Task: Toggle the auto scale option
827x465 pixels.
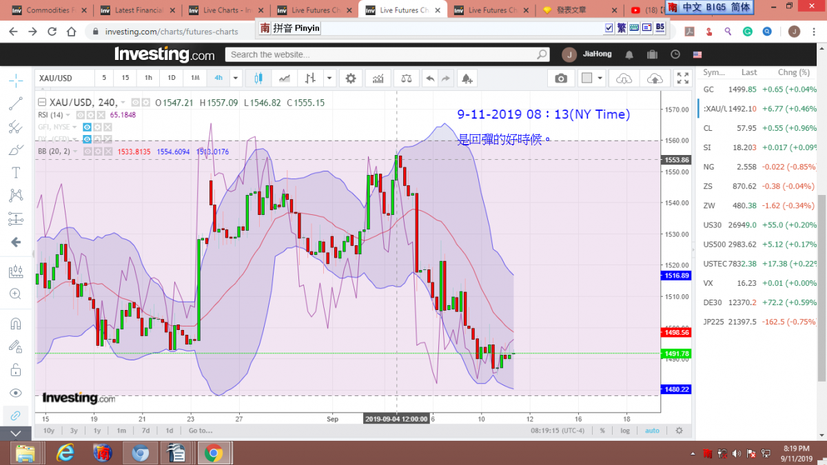Action: coord(651,431)
